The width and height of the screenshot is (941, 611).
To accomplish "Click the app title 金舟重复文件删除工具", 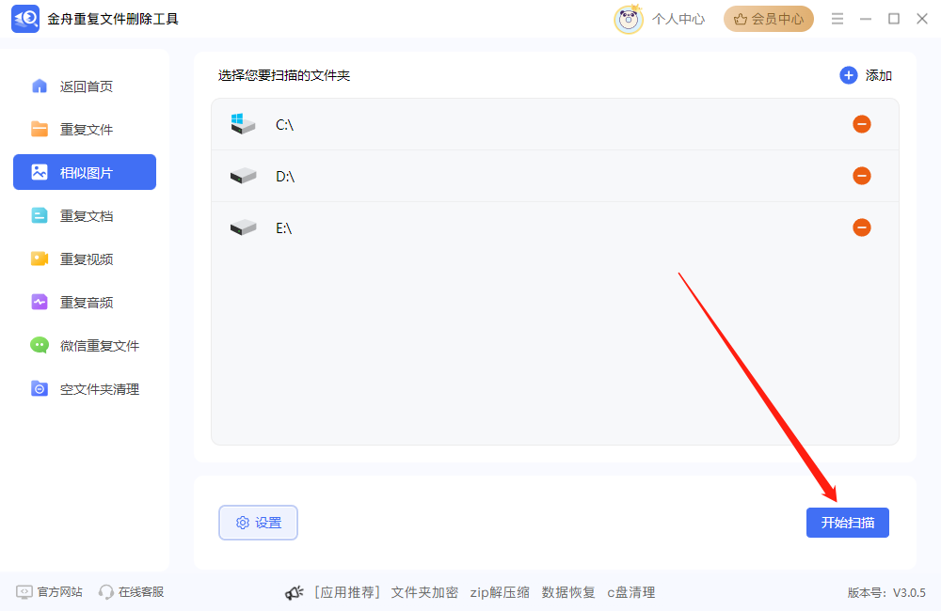I will pos(113,19).
